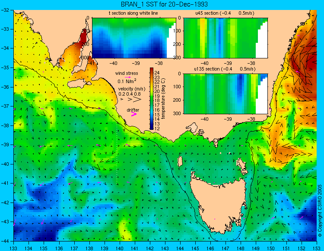This screenshot has width=324, height=251.
Task: Click longitude axis label 144
Action: point(180,248)
